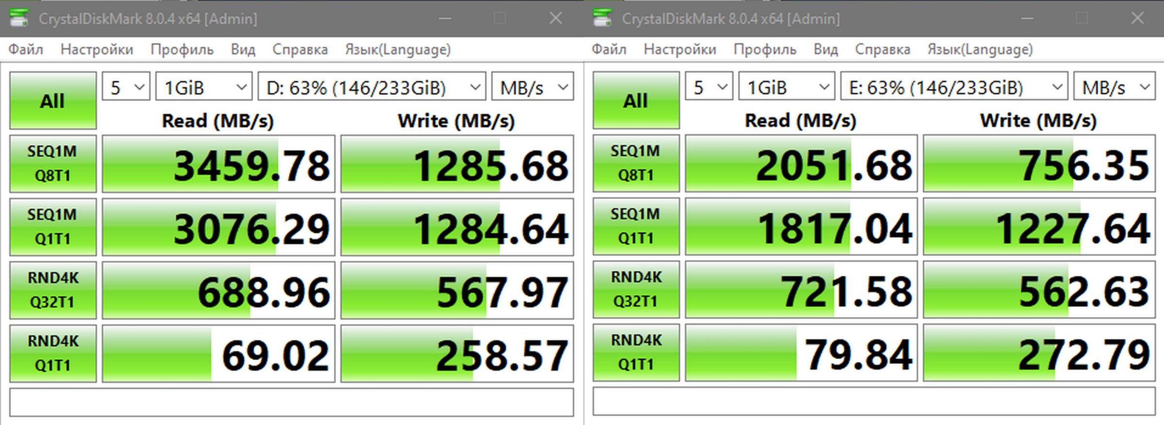Click the 1817.04 read result in right window
The image size is (1164, 425).
[801, 226]
